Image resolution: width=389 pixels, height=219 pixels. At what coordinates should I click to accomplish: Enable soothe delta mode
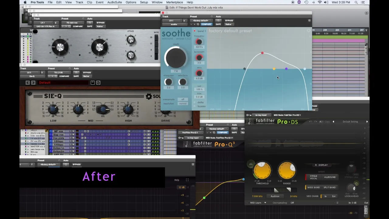(x=195, y=103)
